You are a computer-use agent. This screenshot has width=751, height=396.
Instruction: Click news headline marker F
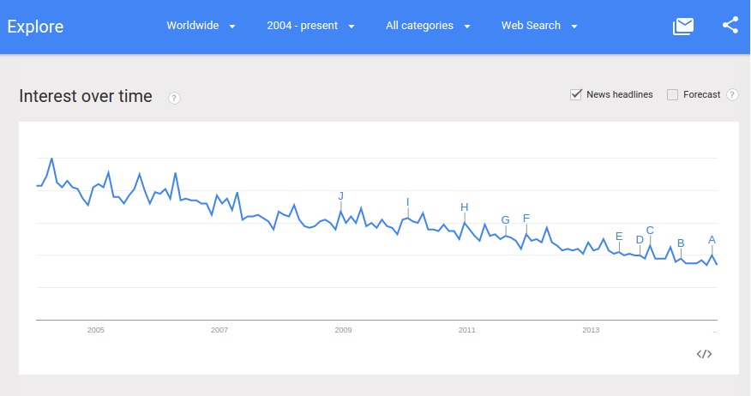(x=526, y=218)
